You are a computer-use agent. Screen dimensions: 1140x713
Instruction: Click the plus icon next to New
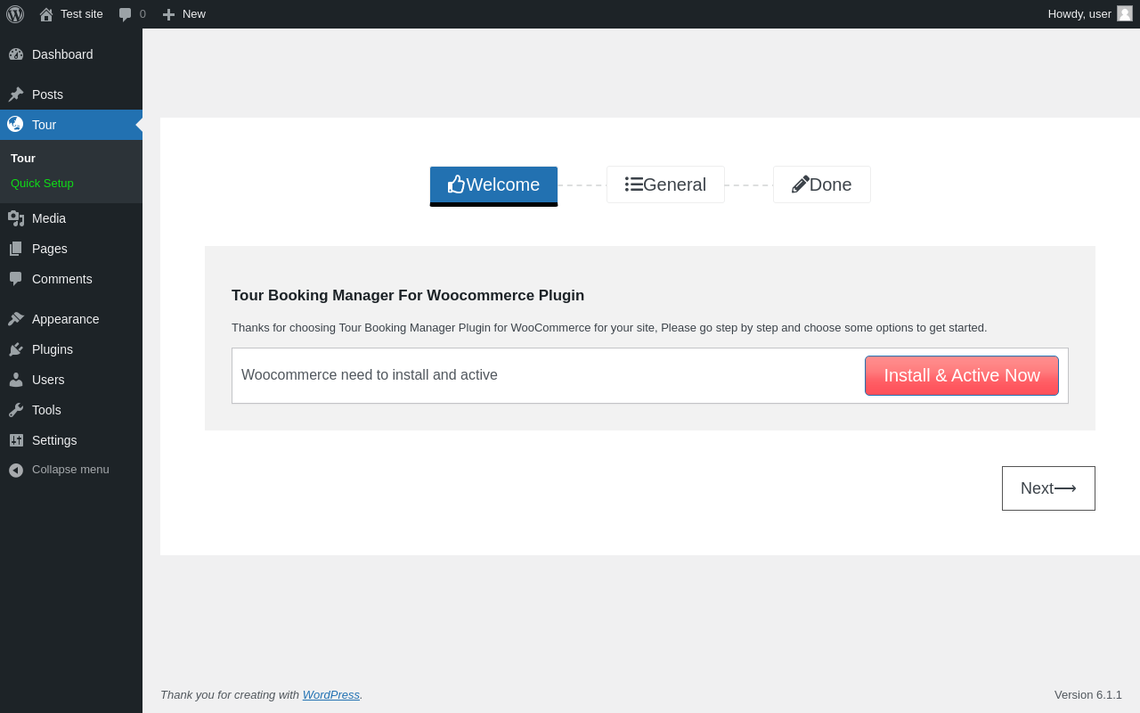pos(168,14)
